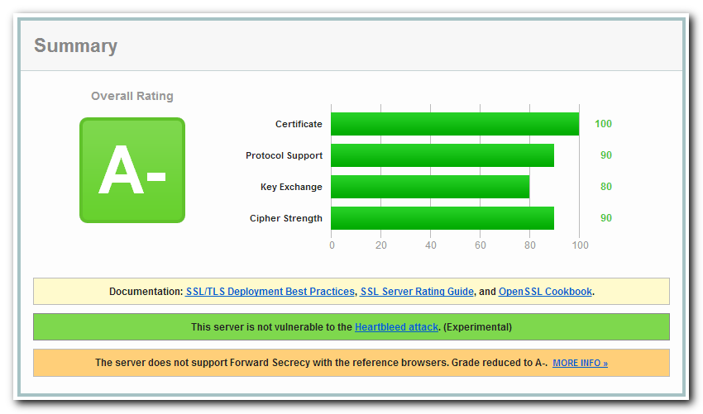Click the Key Exchange score bar
Viewport: 703px width, 414px height.
click(x=430, y=187)
